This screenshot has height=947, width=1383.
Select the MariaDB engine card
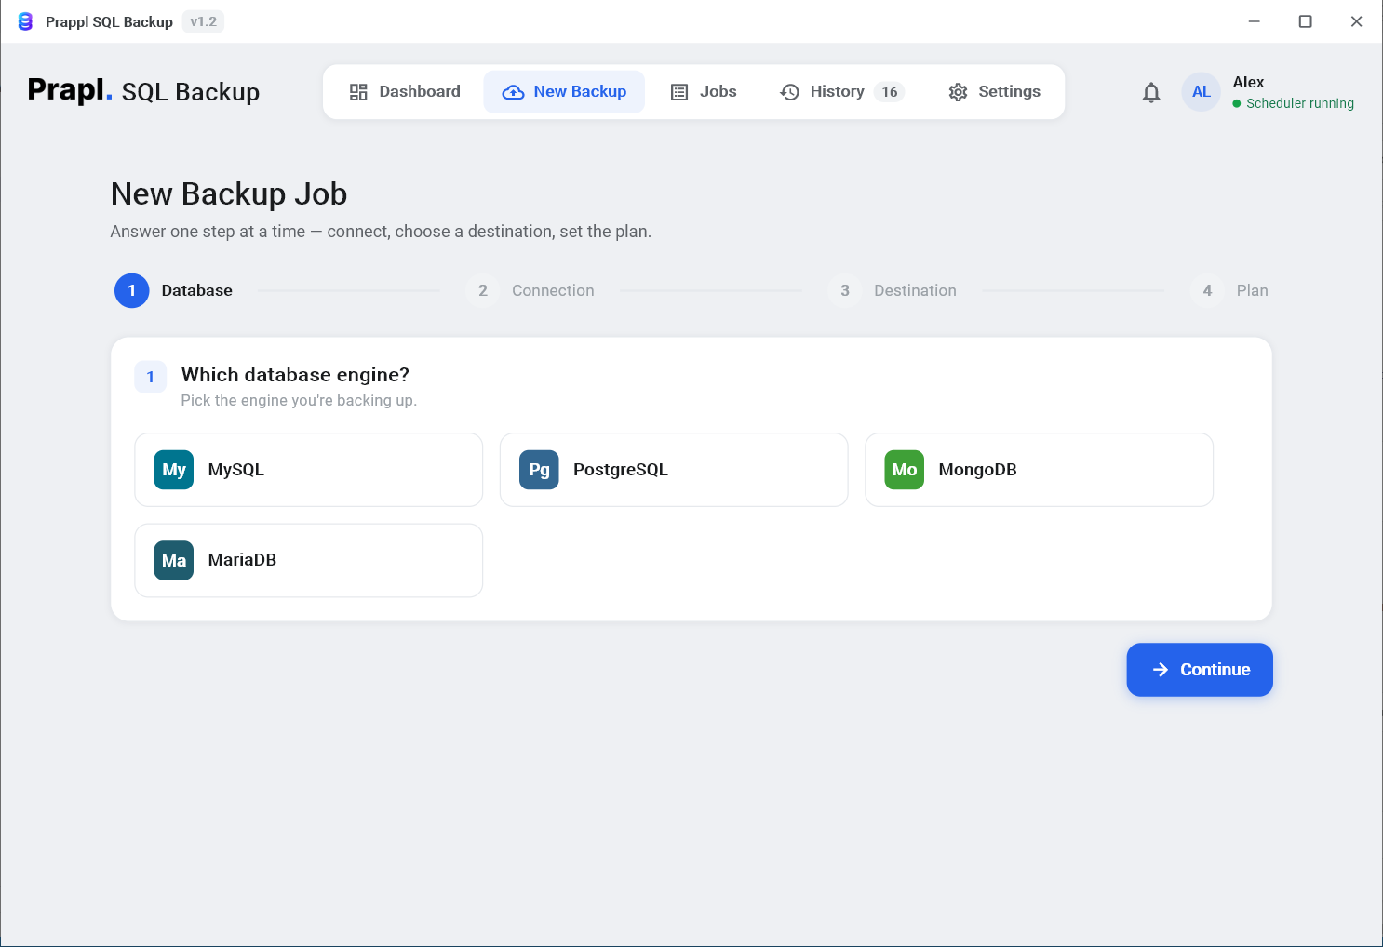[309, 560]
